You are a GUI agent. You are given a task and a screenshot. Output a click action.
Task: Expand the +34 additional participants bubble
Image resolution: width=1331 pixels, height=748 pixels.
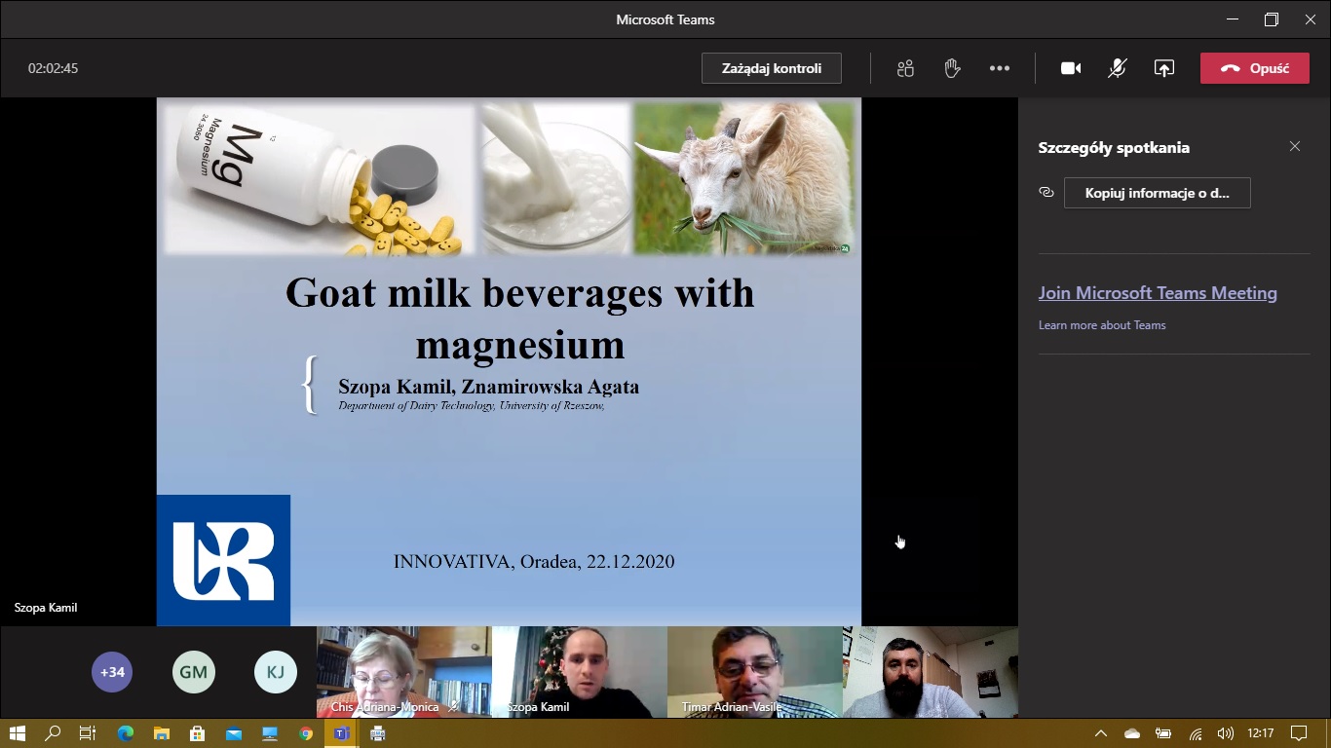112,672
